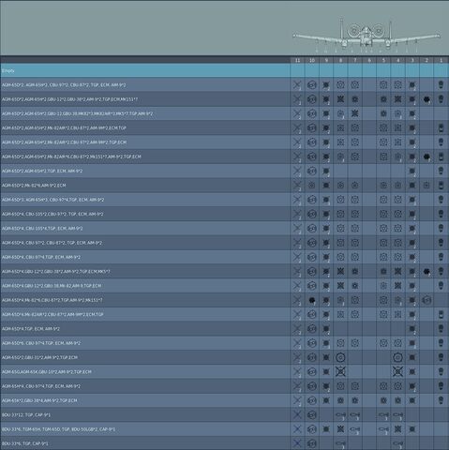Click the pylon 2 pod icon in the AGM-65D*4, Mk-82*6 row
This screenshot has height=450, width=449.
(427, 300)
